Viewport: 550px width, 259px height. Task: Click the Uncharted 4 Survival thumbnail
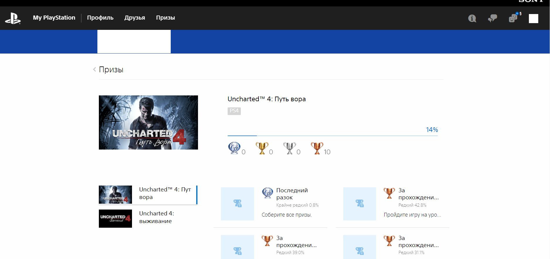tap(115, 219)
